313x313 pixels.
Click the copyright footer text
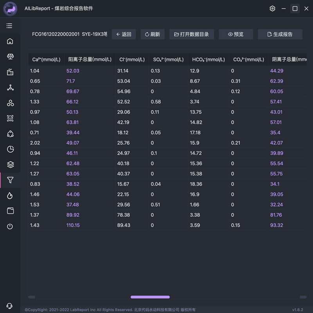(110, 310)
